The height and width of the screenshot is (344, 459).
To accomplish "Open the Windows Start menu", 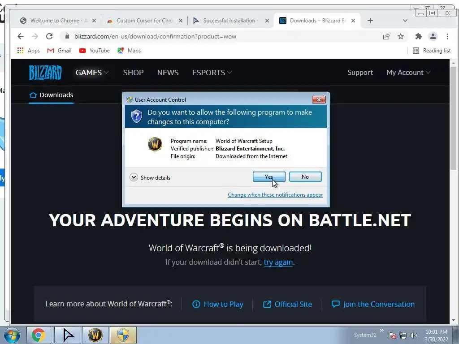I will 12,335.
